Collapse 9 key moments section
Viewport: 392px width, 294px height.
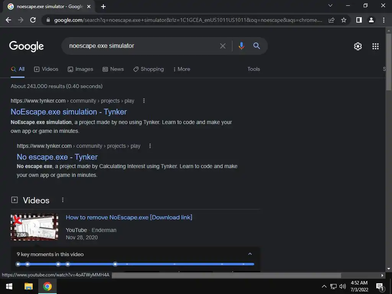(x=250, y=254)
